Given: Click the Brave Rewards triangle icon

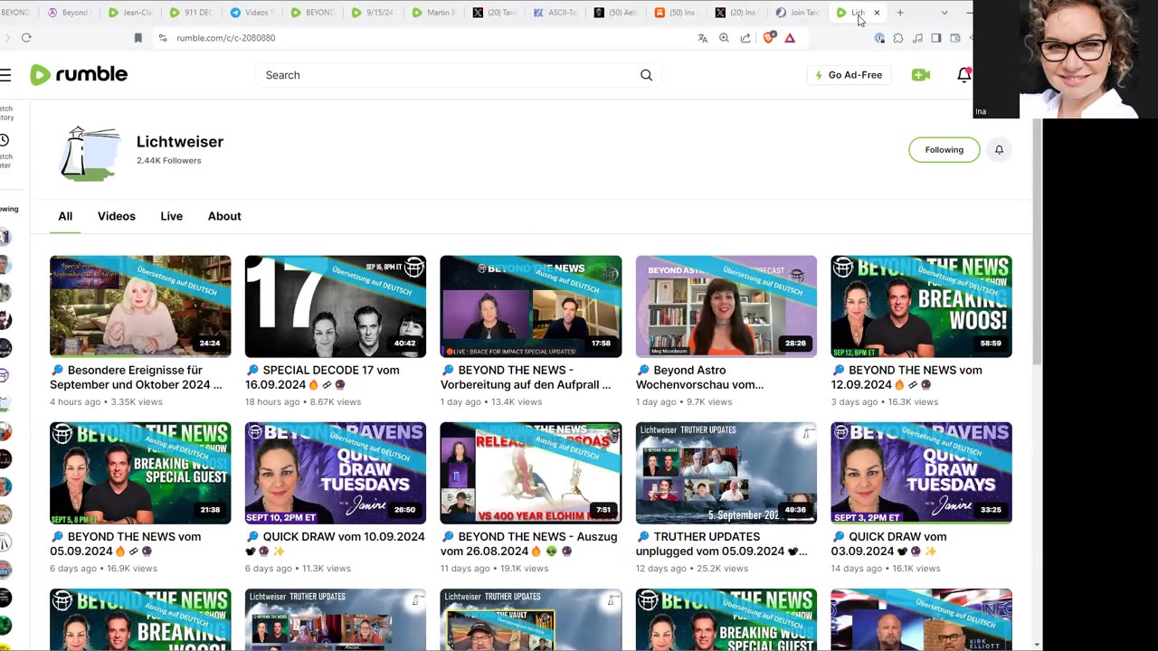Looking at the screenshot, I should [x=790, y=38].
